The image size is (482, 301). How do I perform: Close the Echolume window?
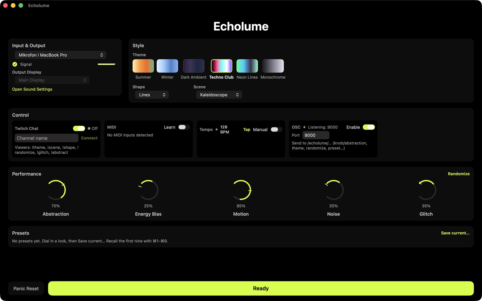5,5
